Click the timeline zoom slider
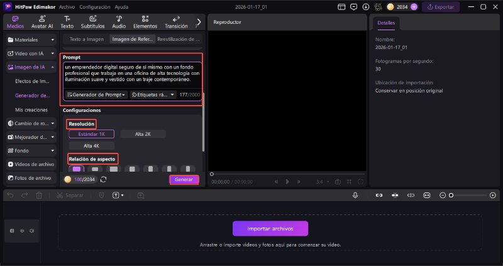The height and width of the screenshot is (266, 503). (x=468, y=196)
